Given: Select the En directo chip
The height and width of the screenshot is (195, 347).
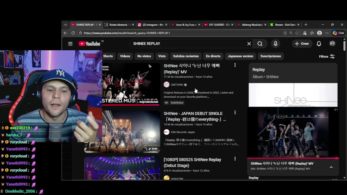Looking at the screenshot, I should click(x=213, y=56).
